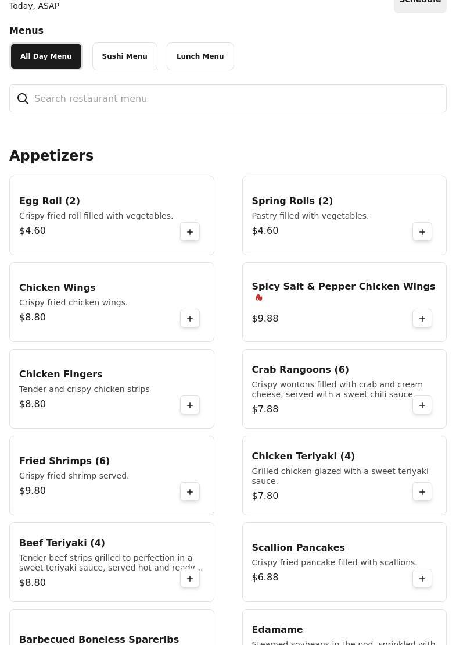Viewport: 456px width, 645px height.
Task: Add Chicken Teriyaki (4) to cart
Action: coord(422,492)
